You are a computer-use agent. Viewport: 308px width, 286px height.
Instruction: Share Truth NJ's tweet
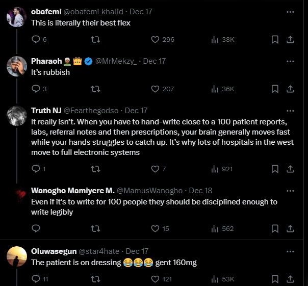click(290, 169)
